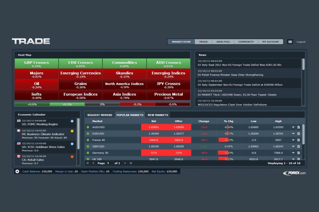Open the mail envelope icon near Logout

pos(290,42)
